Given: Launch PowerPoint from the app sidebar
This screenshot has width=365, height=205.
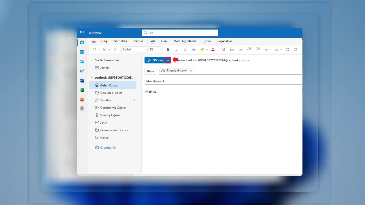Looking at the screenshot, I should click(x=82, y=100).
